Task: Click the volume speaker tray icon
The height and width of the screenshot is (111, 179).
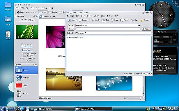Action: click(x=164, y=109)
